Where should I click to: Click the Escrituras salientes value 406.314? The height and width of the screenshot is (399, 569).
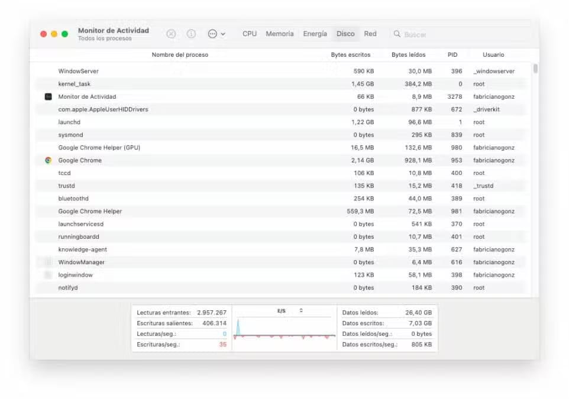[215, 323]
